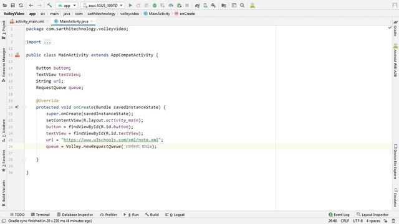Toggle the Project tool window
Screen dimensions: 399x224
pyautogui.click(x=4, y=30)
